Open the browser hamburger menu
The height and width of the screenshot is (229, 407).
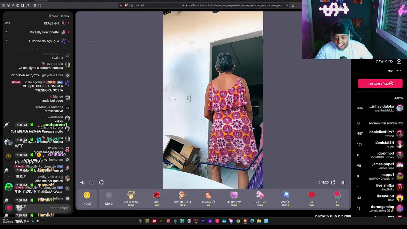pos(3,5)
